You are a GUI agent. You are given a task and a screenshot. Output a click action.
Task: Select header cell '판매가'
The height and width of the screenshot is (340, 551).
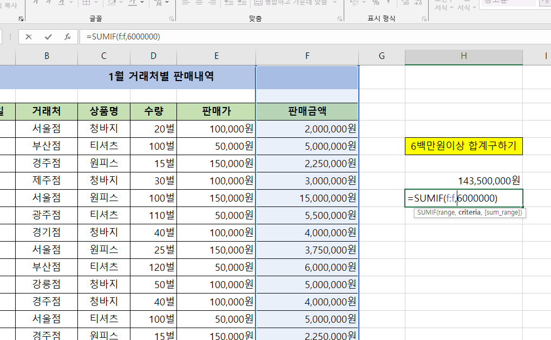(216, 111)
